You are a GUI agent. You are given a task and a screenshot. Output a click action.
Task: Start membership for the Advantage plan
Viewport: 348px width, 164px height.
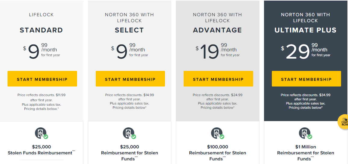(218, 79)
